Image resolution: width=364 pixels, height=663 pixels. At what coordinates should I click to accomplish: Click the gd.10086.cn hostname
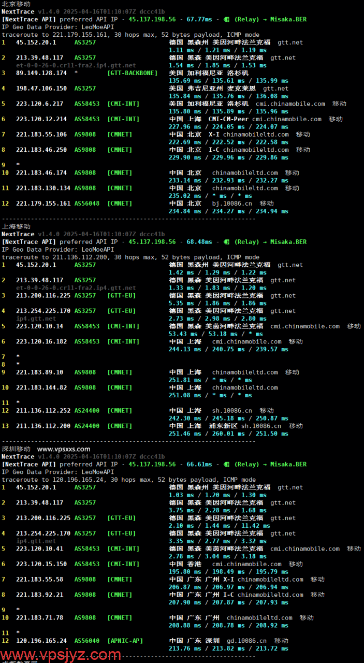(x=247, y=641)
